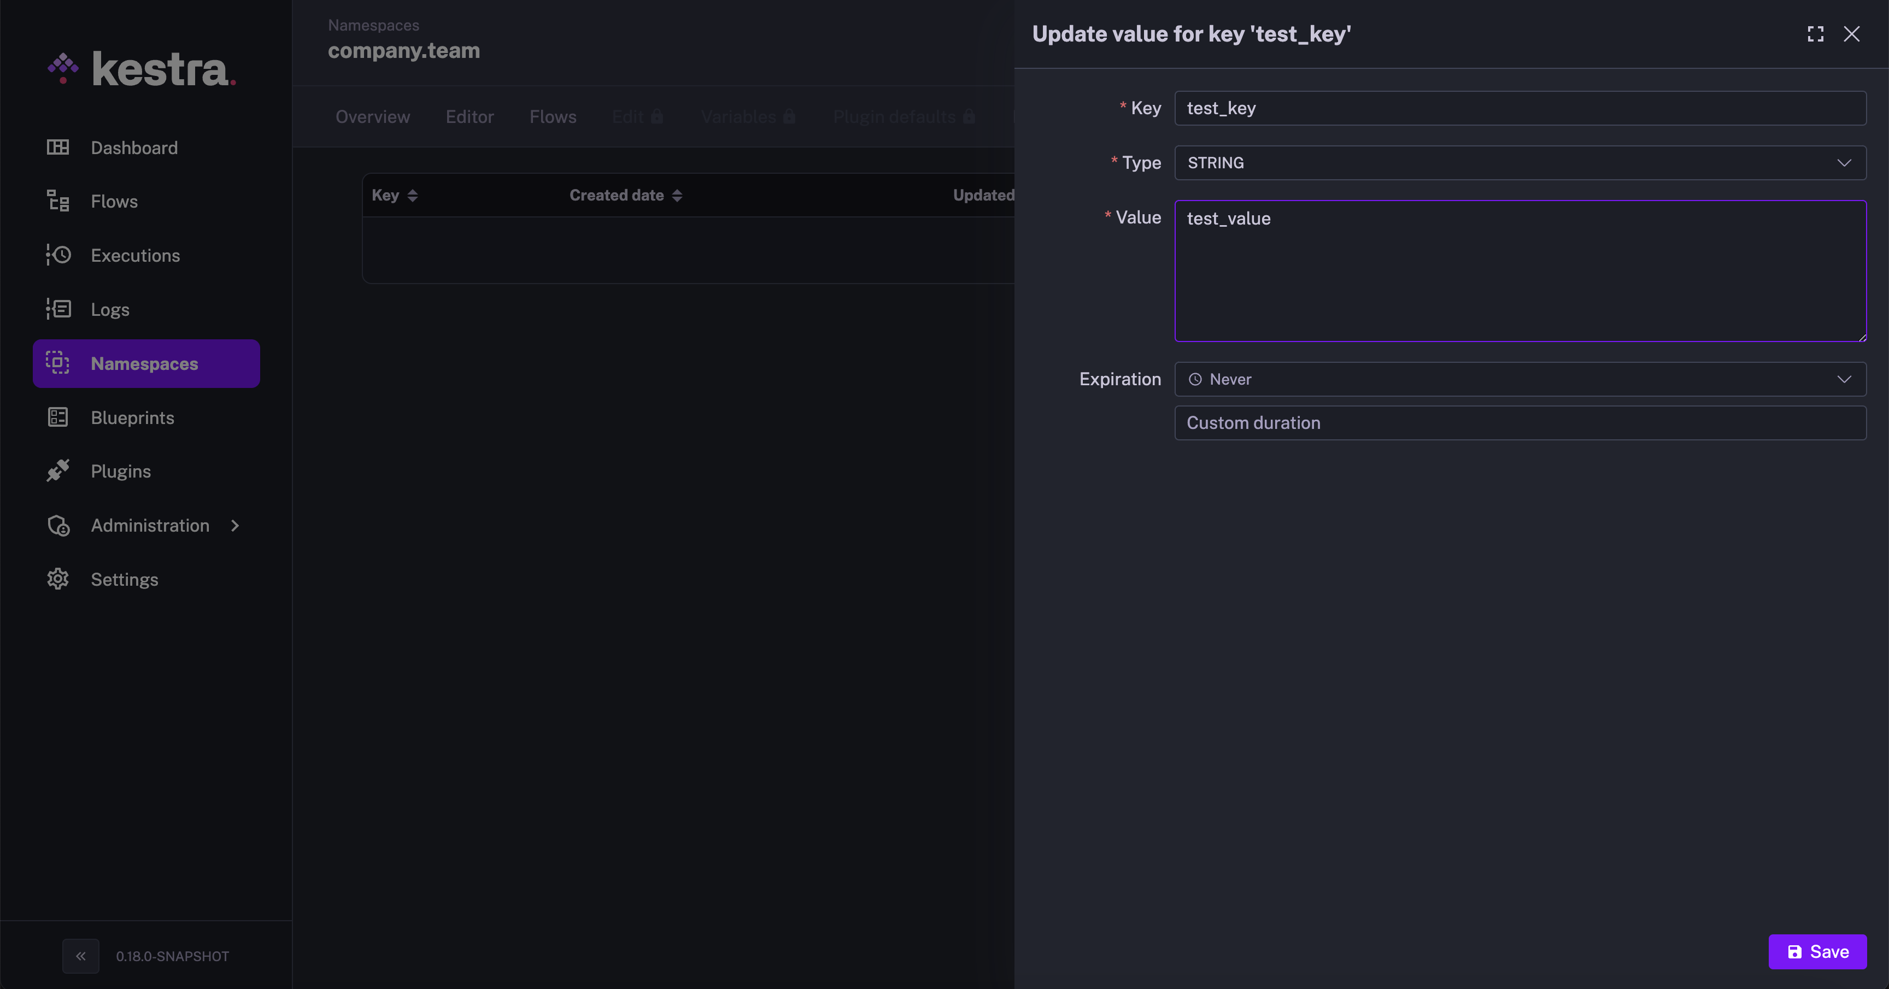Switch to the Overview tab

pos(373,116)
